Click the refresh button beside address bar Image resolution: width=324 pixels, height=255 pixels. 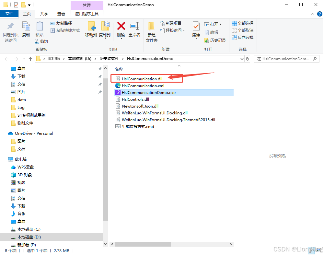coord(247,59)
